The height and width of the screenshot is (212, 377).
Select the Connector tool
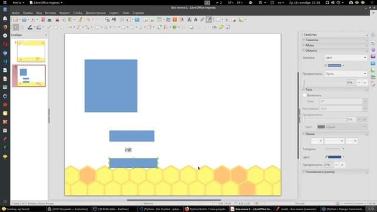point(87,27)
